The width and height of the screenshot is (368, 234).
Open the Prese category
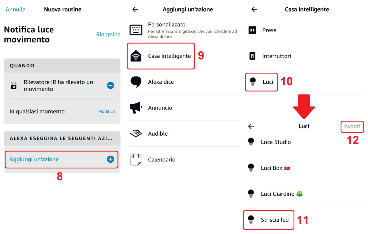point(269,30)
